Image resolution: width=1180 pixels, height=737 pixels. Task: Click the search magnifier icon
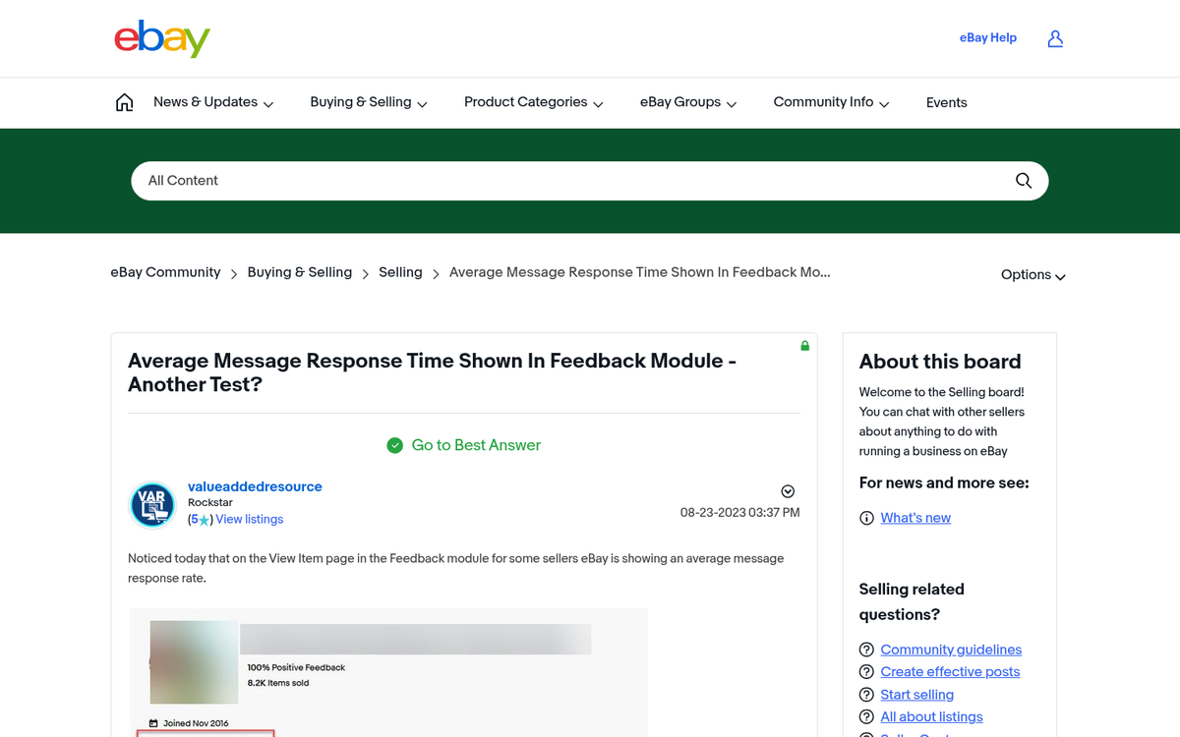click(x=1023, y=181)
